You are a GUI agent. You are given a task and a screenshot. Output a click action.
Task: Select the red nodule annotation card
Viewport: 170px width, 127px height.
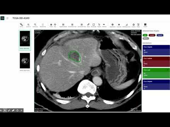[x=156, y=62]
